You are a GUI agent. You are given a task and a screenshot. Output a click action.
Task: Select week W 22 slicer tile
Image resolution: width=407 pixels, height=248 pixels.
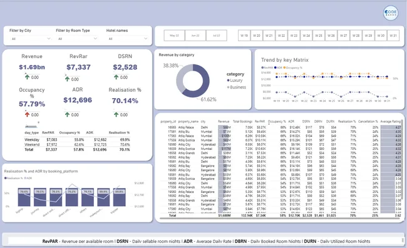click(281, 36)
